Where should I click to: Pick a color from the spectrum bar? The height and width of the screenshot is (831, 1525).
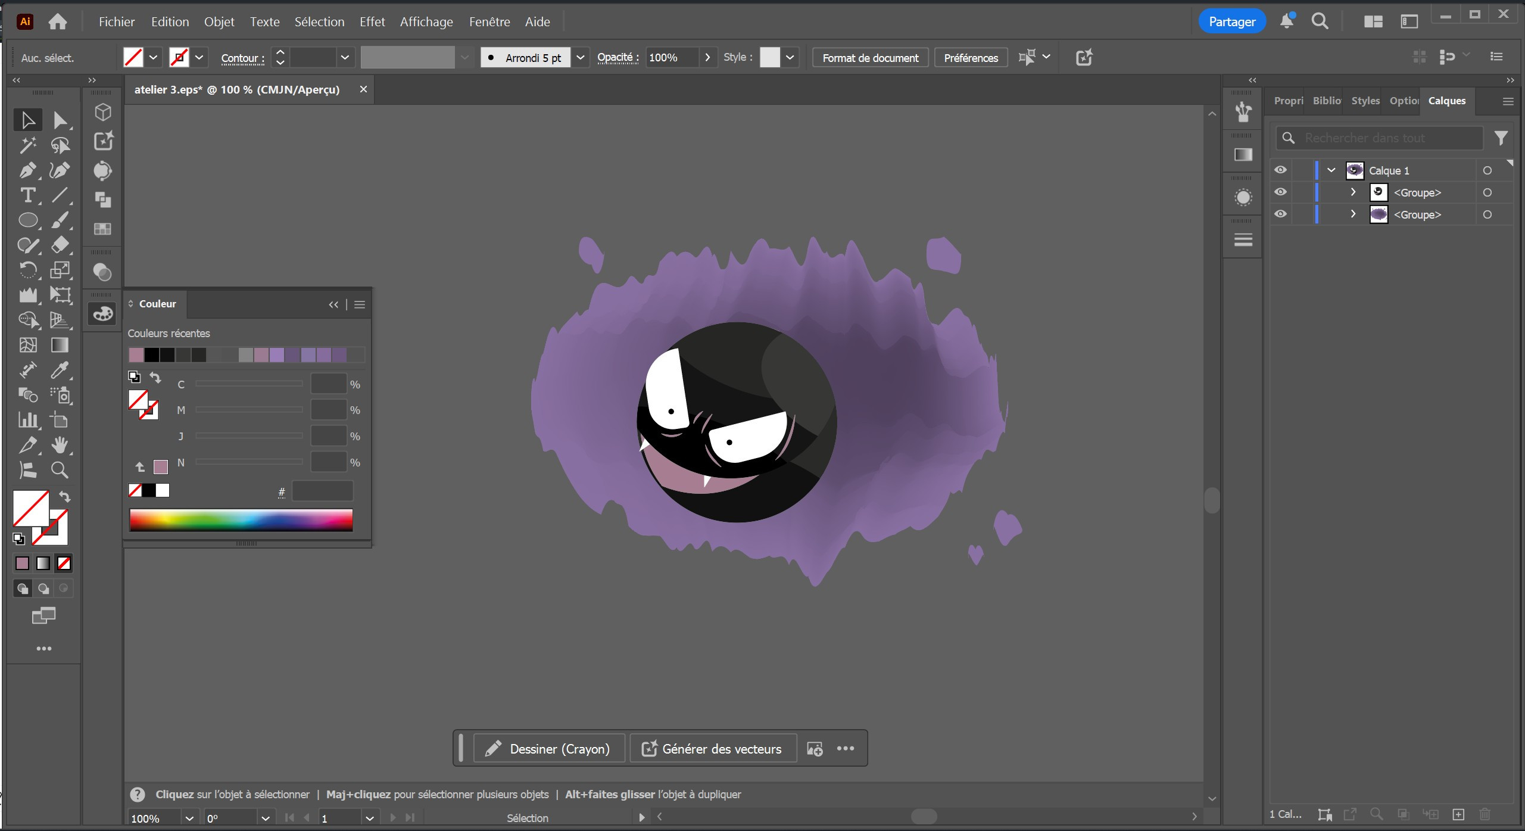tap(241, 520)
